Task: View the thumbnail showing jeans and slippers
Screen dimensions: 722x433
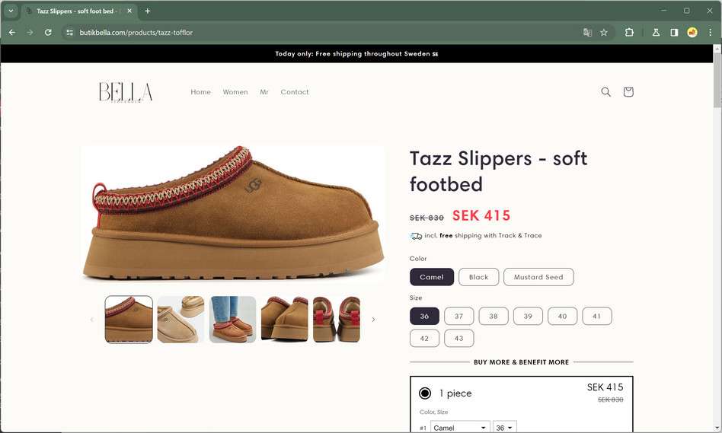Action: (x=232, y=320)
